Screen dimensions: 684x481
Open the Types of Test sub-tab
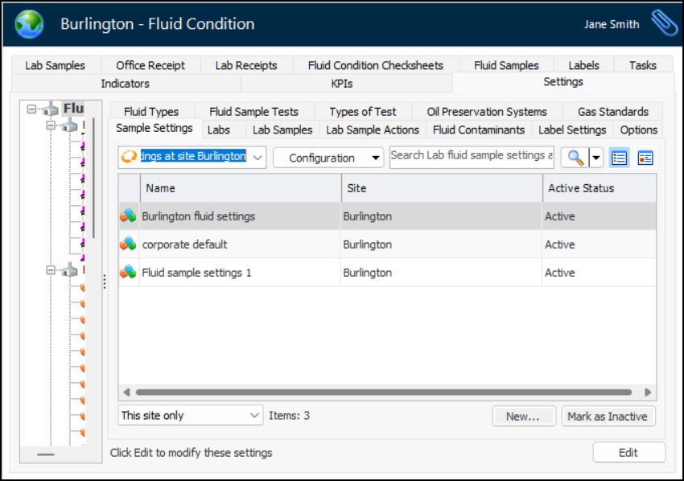[362, 112]
